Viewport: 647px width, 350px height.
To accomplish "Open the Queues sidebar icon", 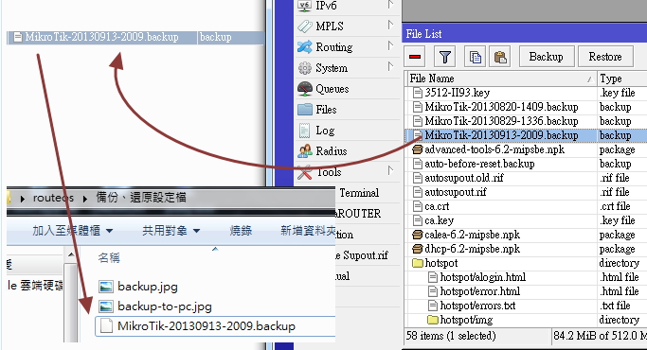I will (305, 89).
